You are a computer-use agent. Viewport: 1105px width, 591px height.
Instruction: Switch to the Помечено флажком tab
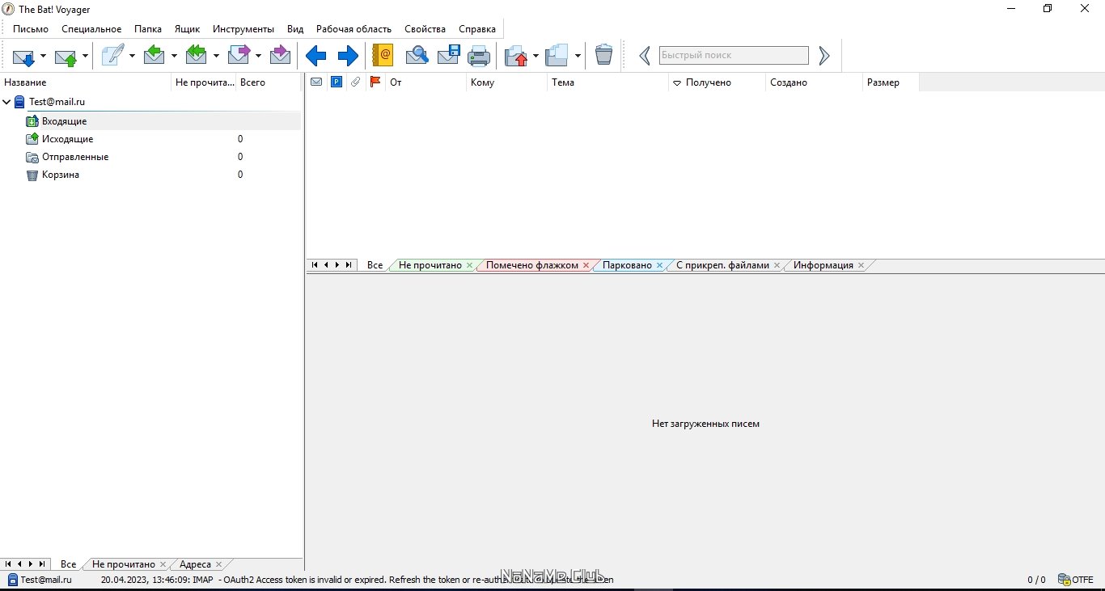532,265
